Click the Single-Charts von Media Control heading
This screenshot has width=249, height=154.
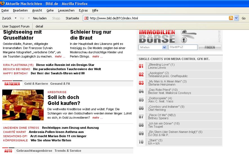click(x=174, y=59)
